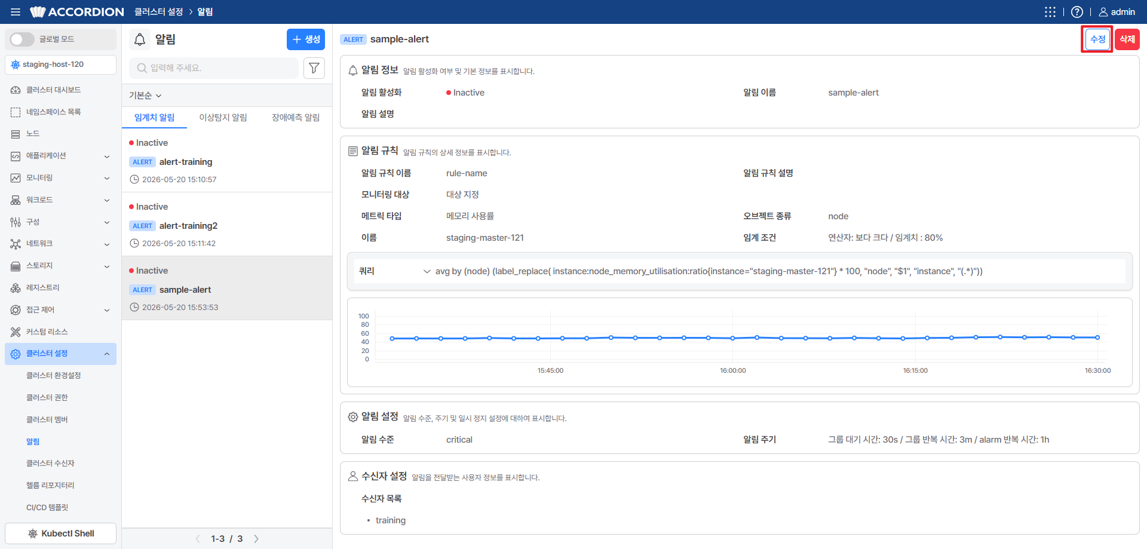Open 클러스터 멤버 submenu item
The width and height of the screenshot is (1147, 549).
pos(47,420)
